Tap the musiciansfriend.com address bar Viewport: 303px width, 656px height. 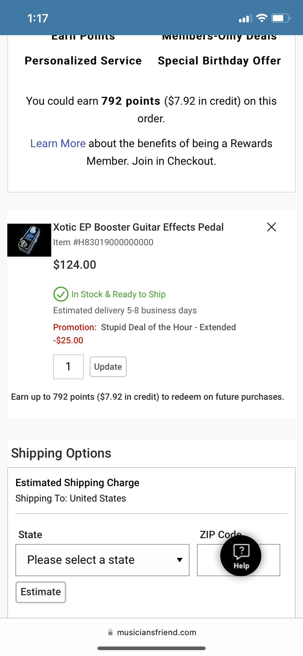pos(157,632)
